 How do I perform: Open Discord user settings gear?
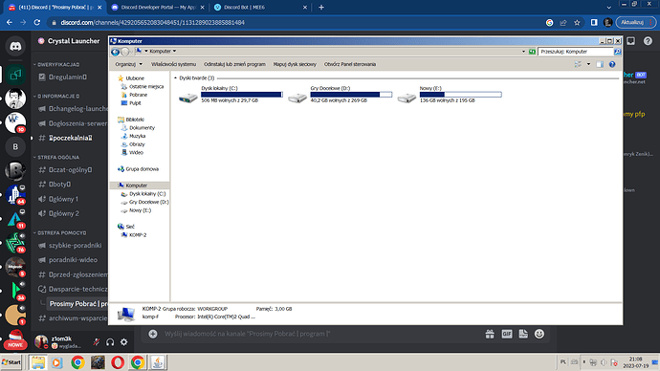pos(124,342)
